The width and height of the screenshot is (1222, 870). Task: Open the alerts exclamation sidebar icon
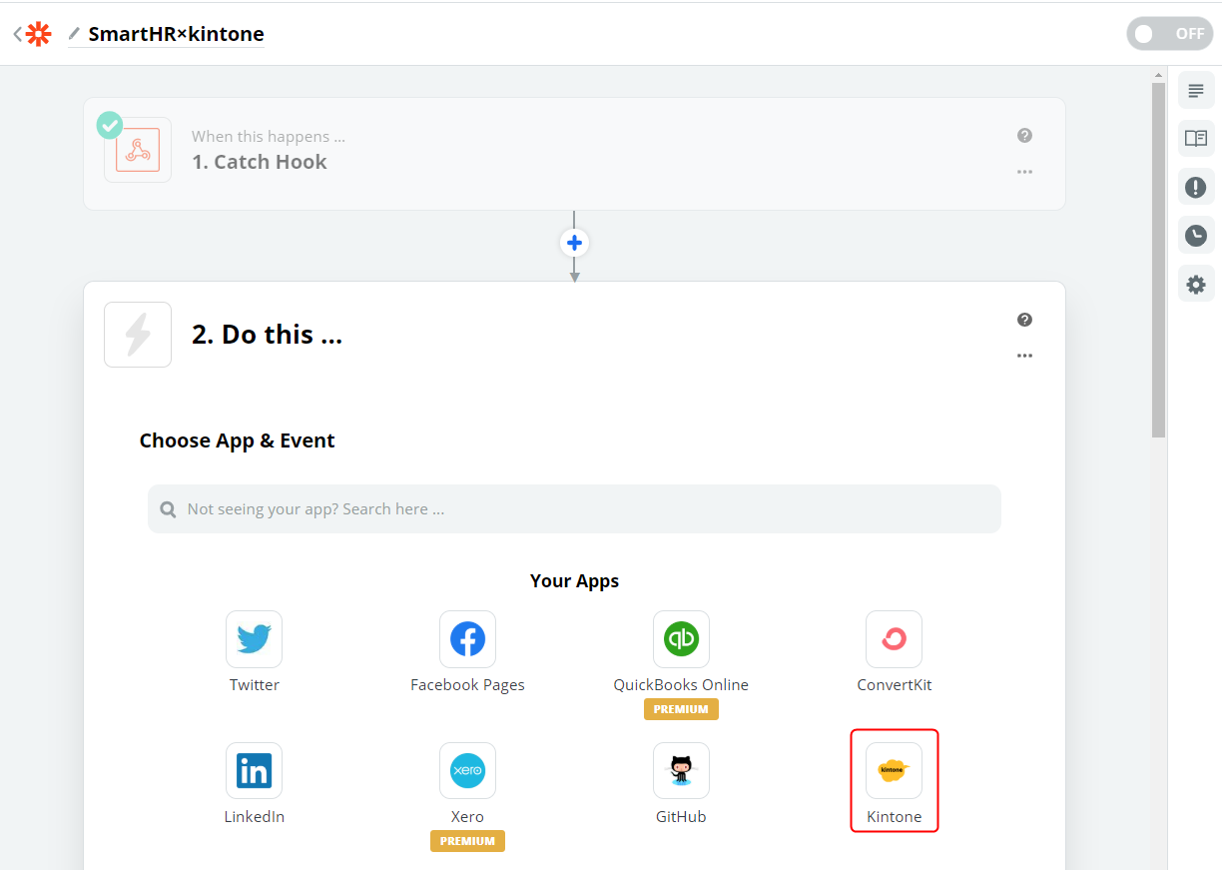click(x=1196, y=187)
